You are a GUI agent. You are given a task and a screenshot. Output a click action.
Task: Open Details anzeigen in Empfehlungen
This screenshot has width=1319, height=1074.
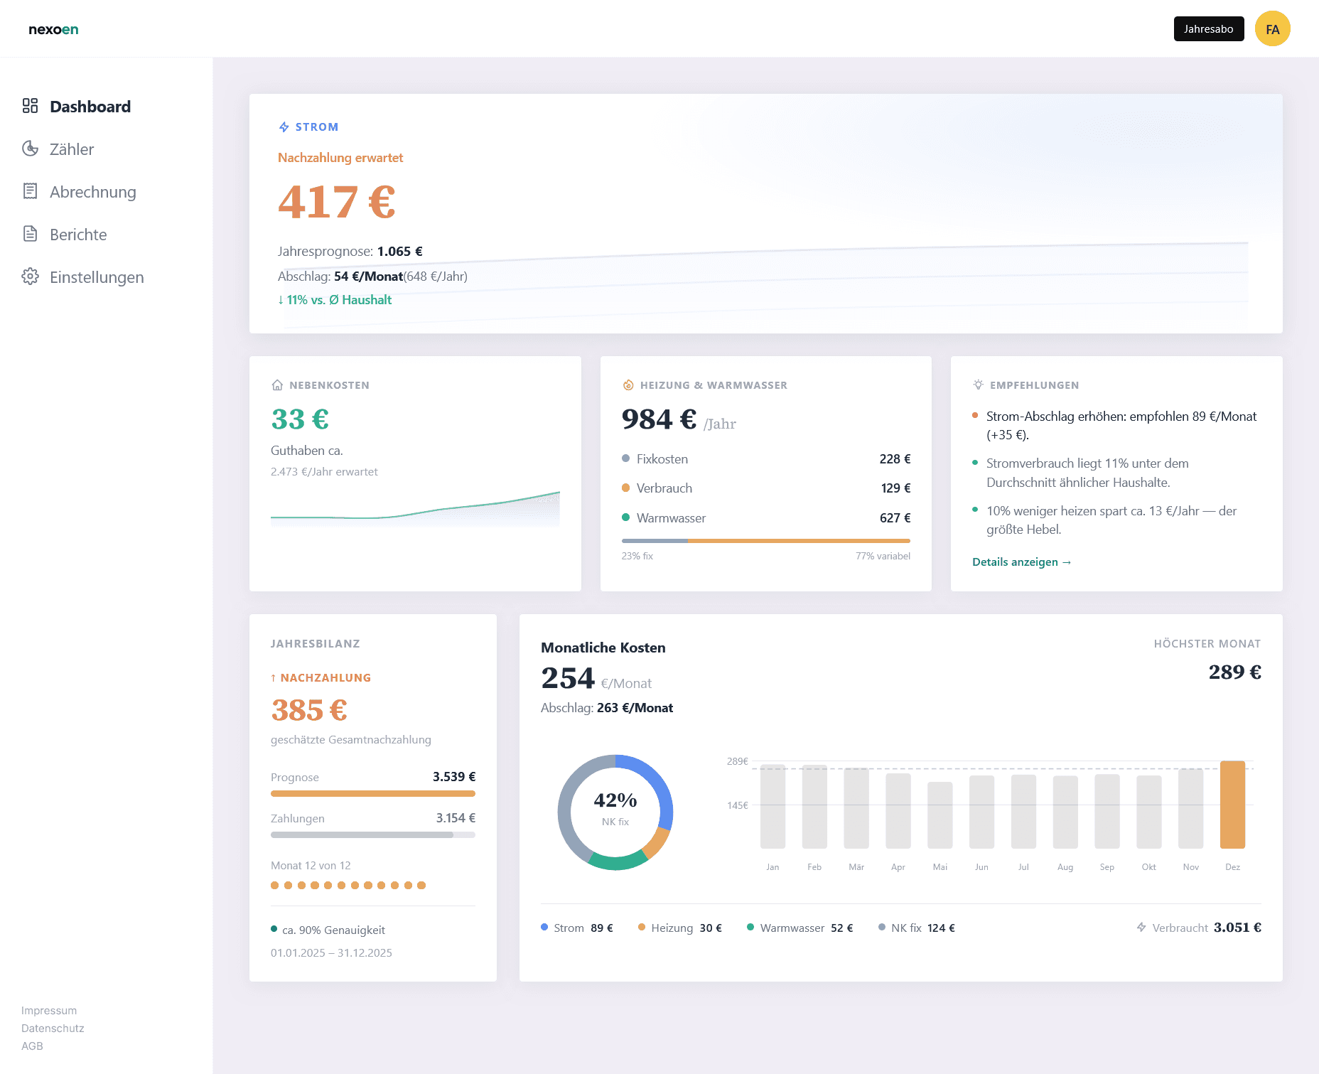click(1022, 562)
